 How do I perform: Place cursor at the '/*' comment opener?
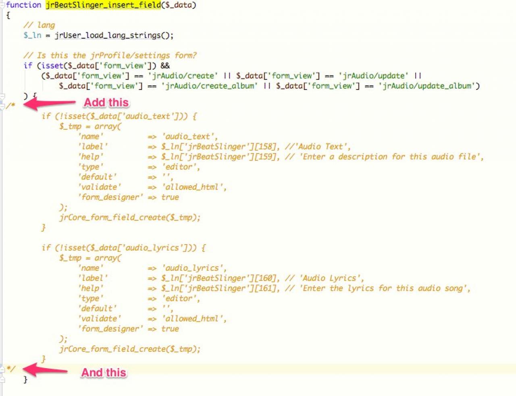pyautogui.click(x=10, y=106)
